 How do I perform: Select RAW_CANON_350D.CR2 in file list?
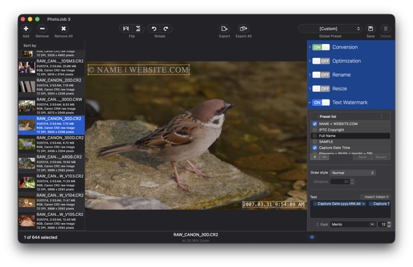point(52,144)
